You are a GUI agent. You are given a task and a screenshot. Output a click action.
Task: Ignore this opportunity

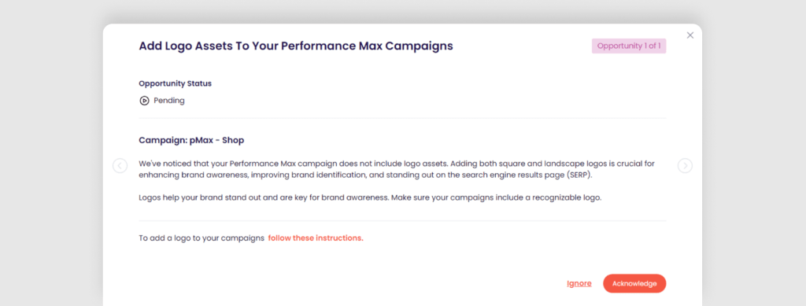click(579, 283)
